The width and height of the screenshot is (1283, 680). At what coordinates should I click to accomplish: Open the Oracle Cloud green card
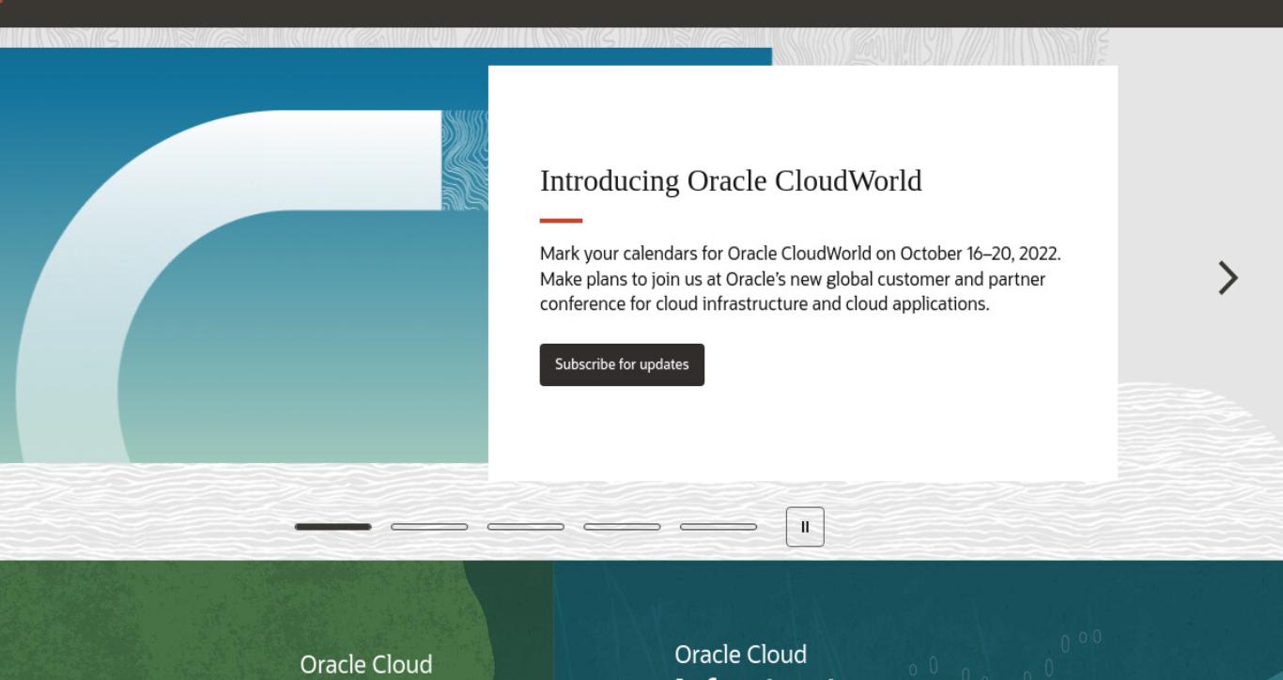point(277,621)
